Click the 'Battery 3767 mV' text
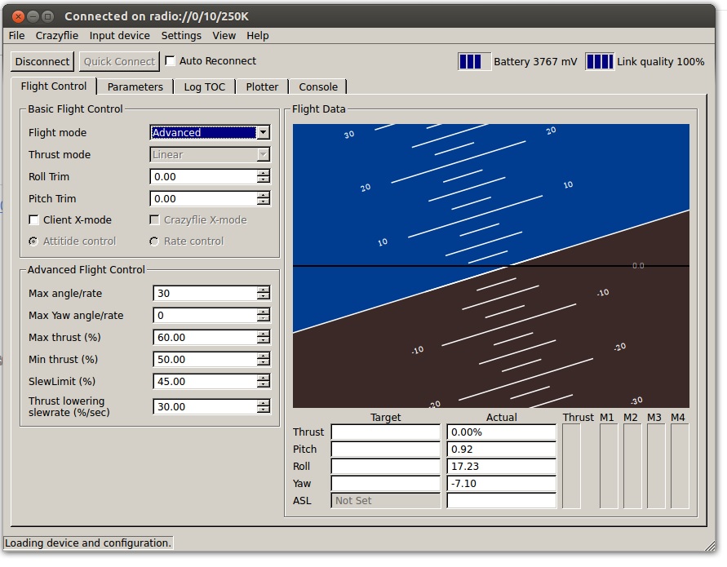 coord(535,62)
